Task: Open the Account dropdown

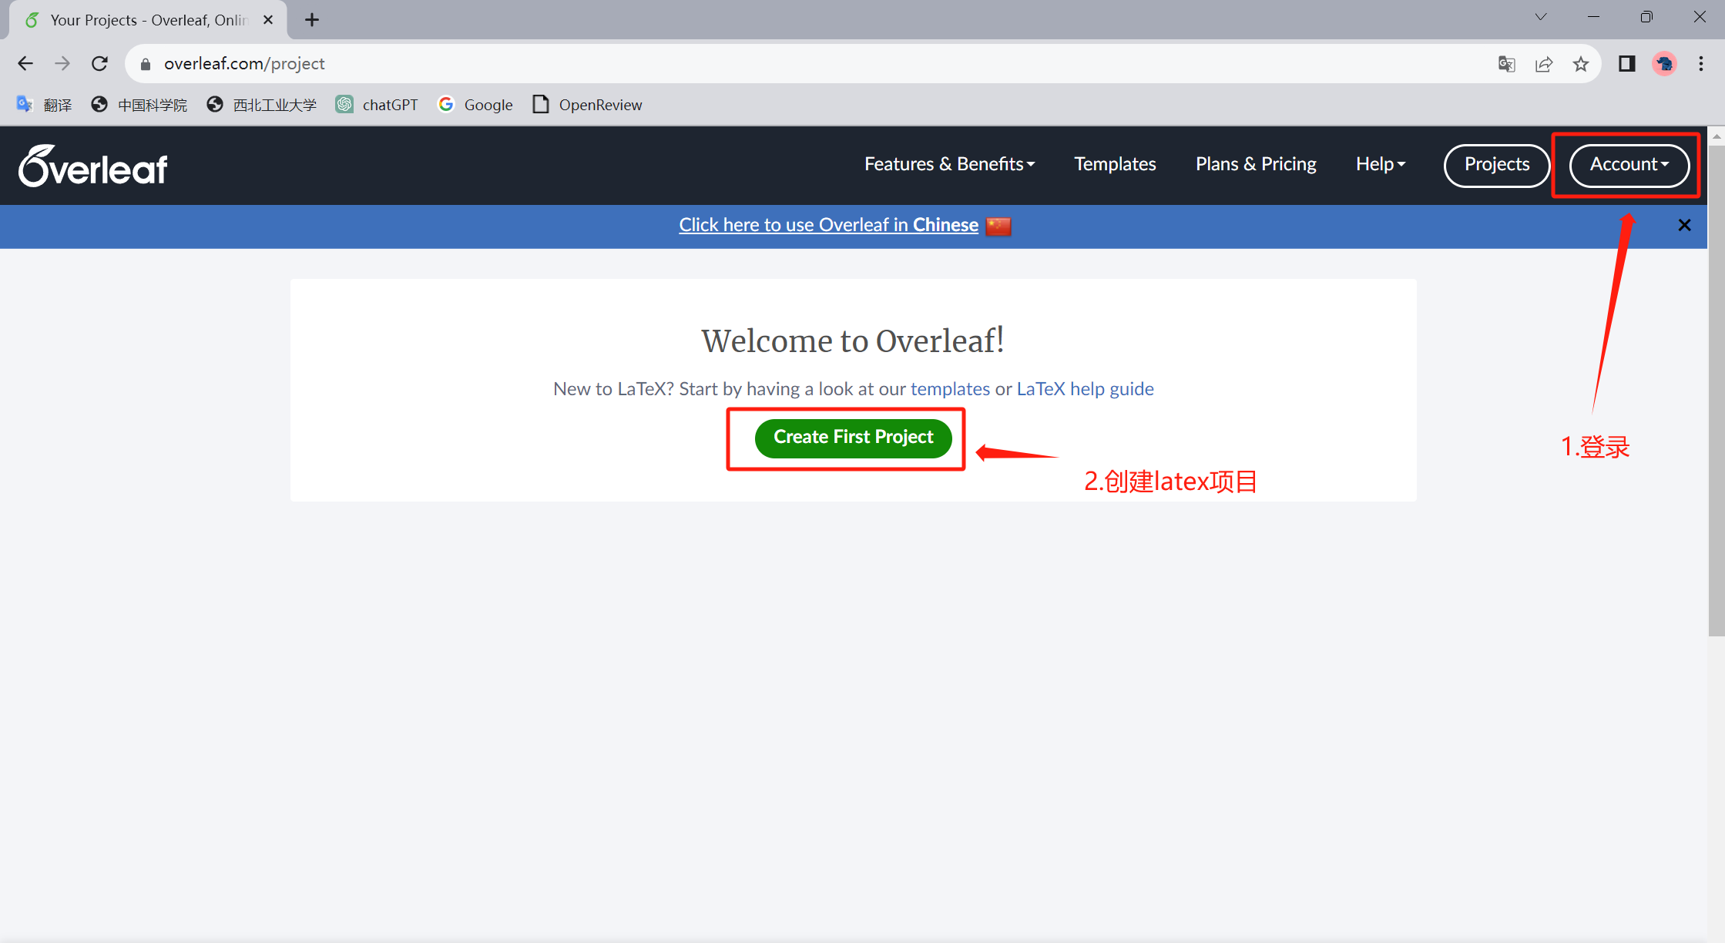Action: [1629, 165]
